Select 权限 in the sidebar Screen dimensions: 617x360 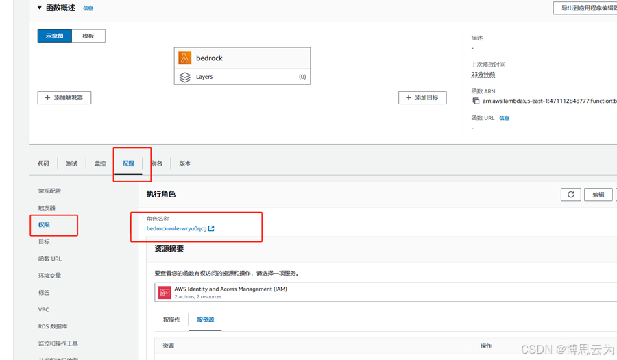pos(44,225)
